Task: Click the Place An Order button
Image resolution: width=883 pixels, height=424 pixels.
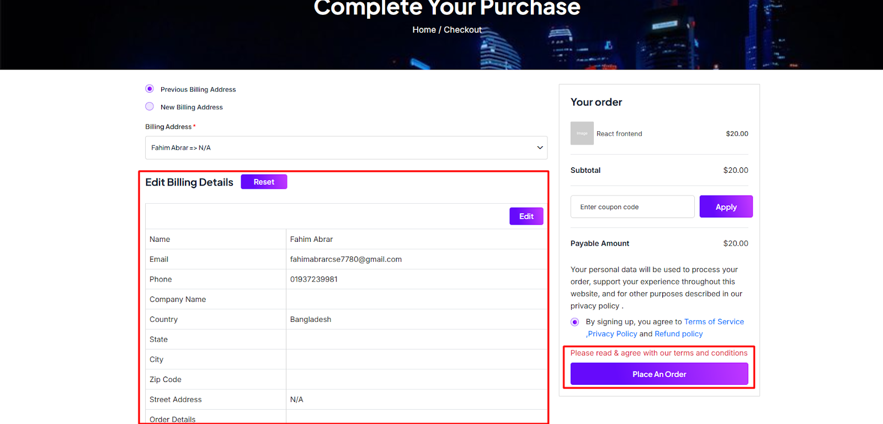Action: (x=659, y=374)
